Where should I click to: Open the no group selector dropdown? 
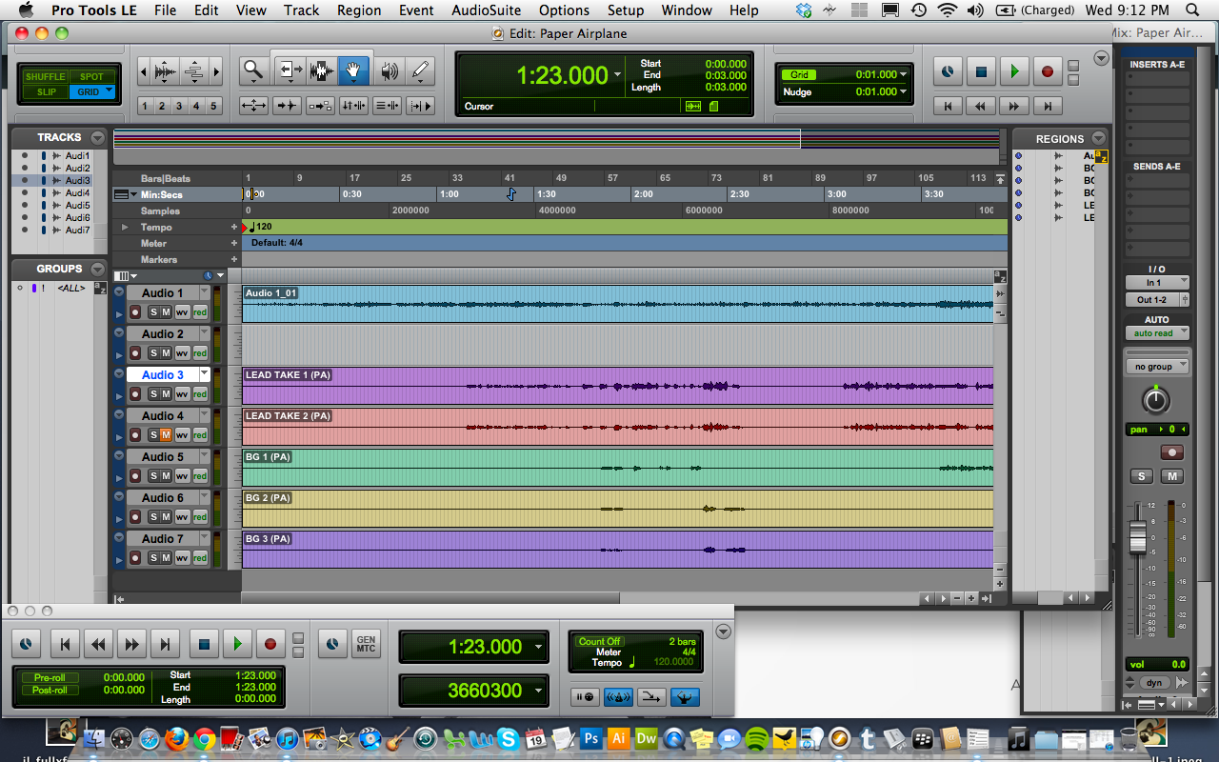(x=1157, y=367)
